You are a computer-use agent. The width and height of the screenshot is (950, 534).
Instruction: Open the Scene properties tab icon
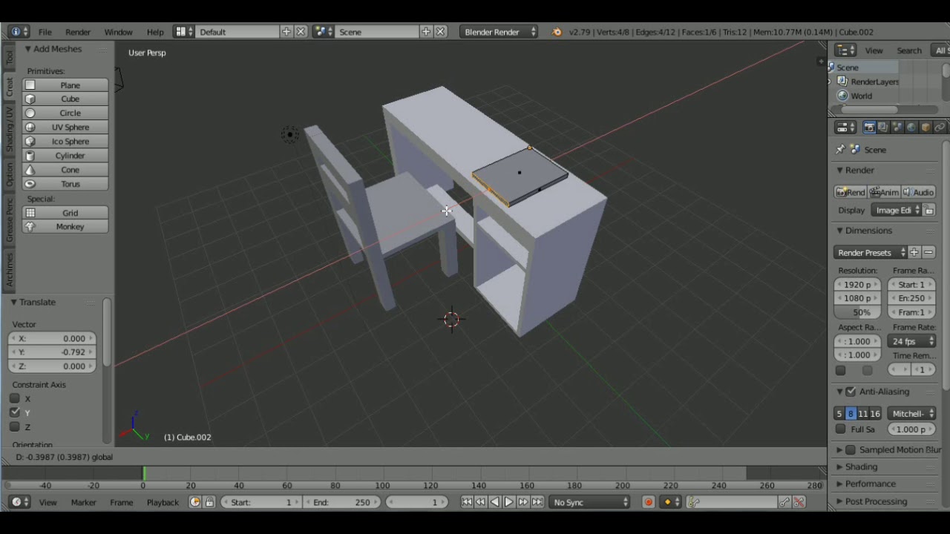[897, 128]
